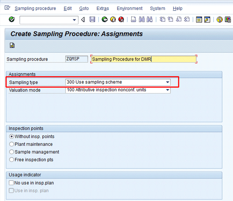Image resolution: width=233 pixels, height=201 pixels.
Task: Click the Valuation mode label
Action: tap(25, 90)
